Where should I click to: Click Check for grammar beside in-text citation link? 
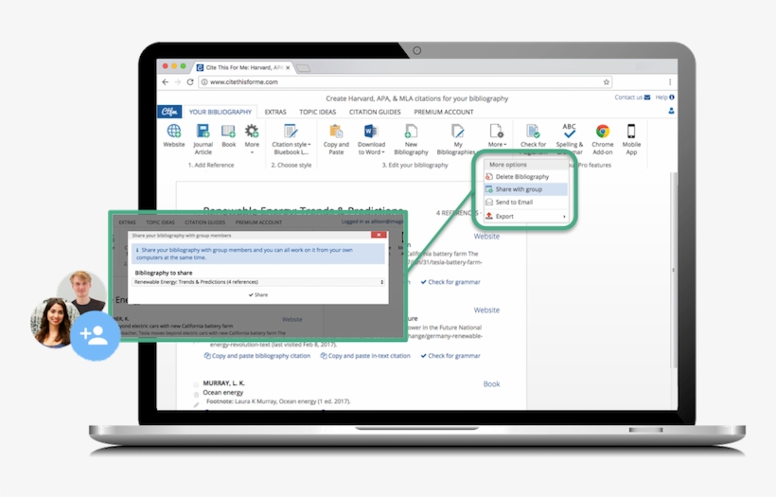pos(450,355)
